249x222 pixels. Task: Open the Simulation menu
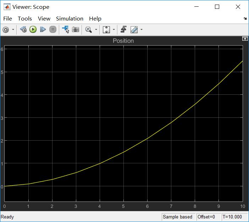tap(70, 19)
